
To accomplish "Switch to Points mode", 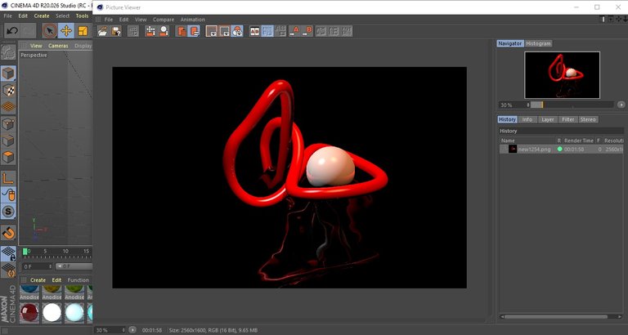I will click(8, 124).
